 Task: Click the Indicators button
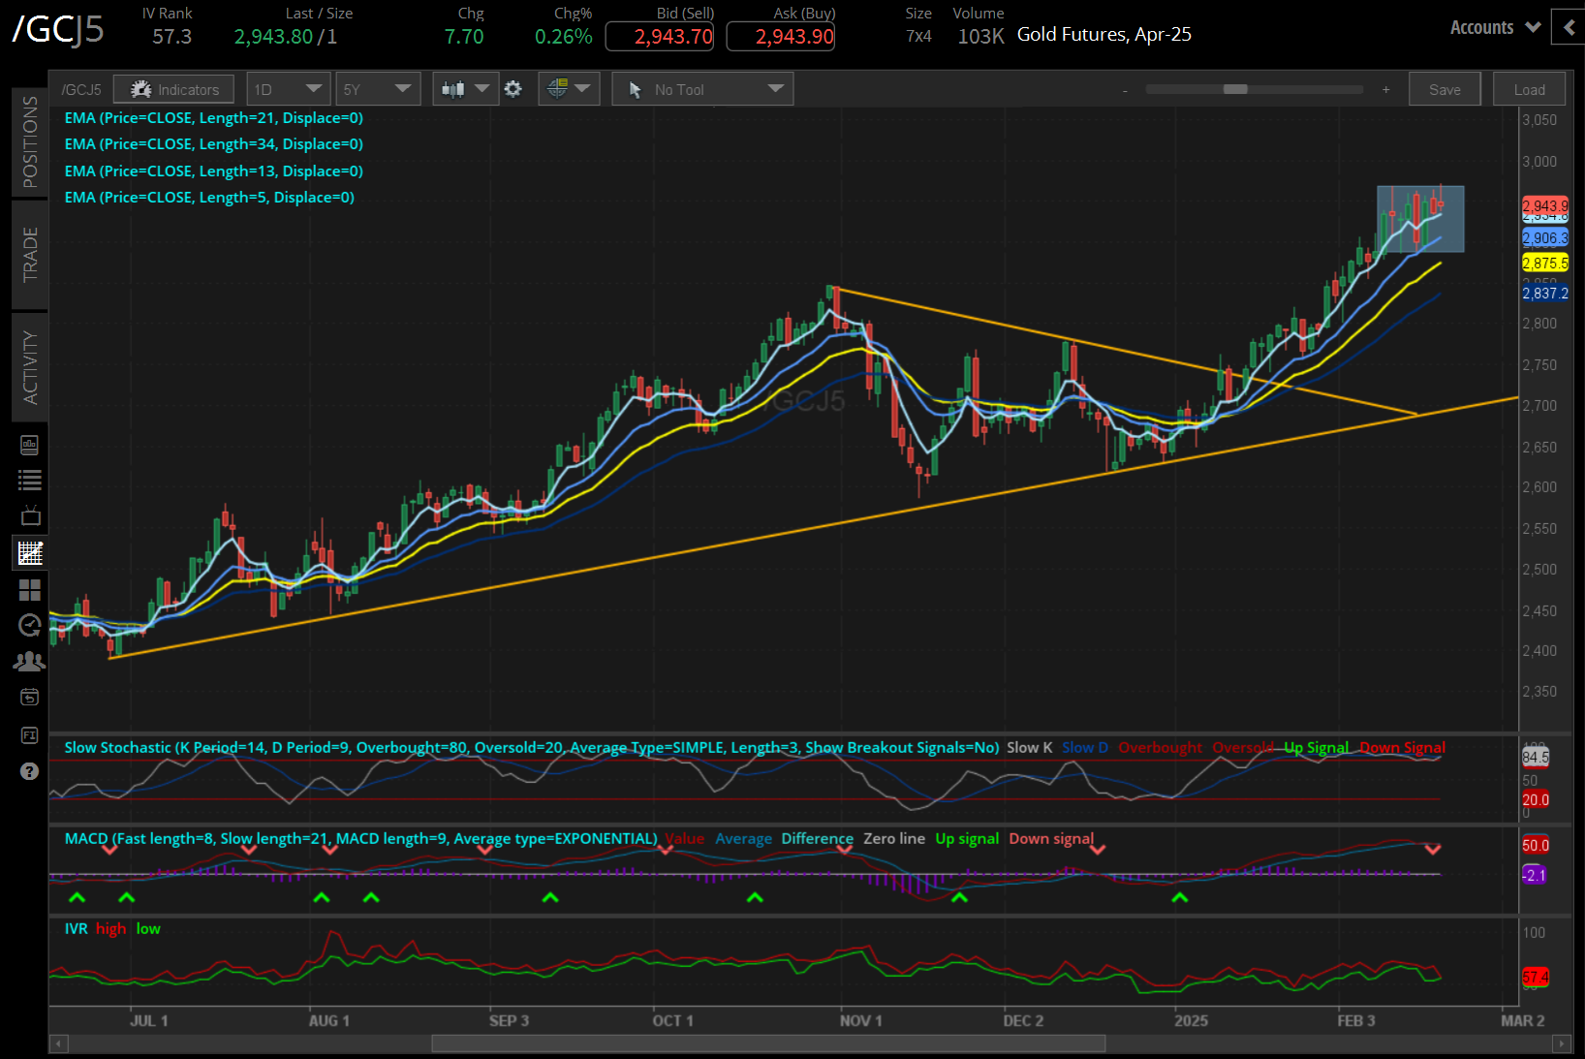[174, 89]
